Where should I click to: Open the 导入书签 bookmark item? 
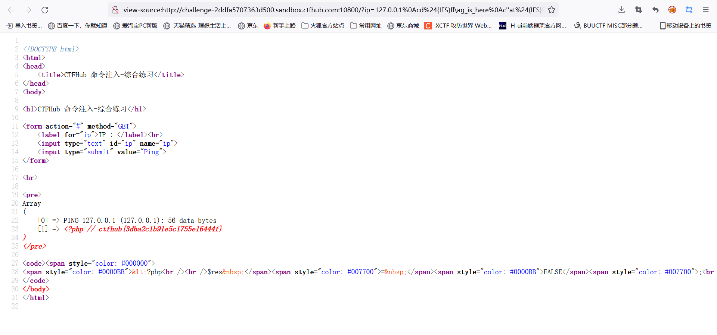point(24,26)
